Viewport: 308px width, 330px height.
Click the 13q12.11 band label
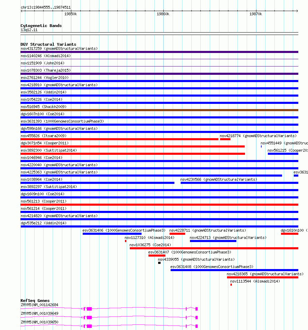point(29,30)
